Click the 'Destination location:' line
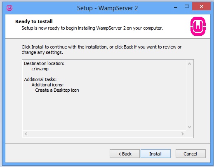 tap(44, 63)
